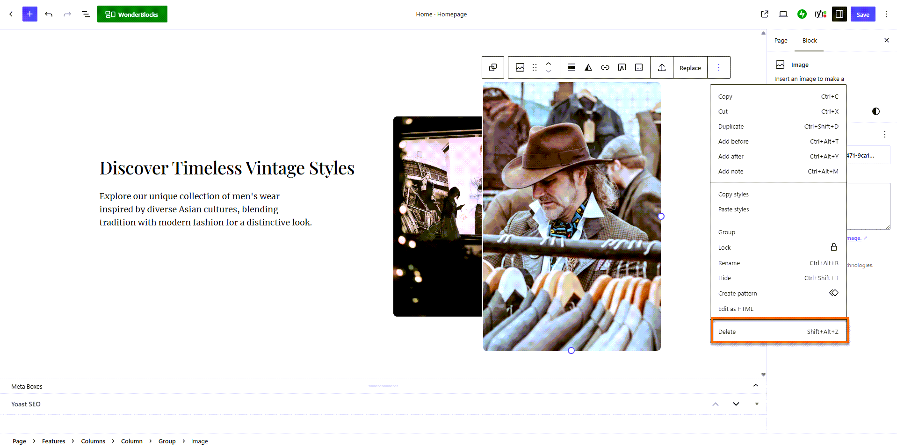Screen dimensions: 897x448
Task: Select the dark storefront image thumbnail
Action: click(437, 216)
